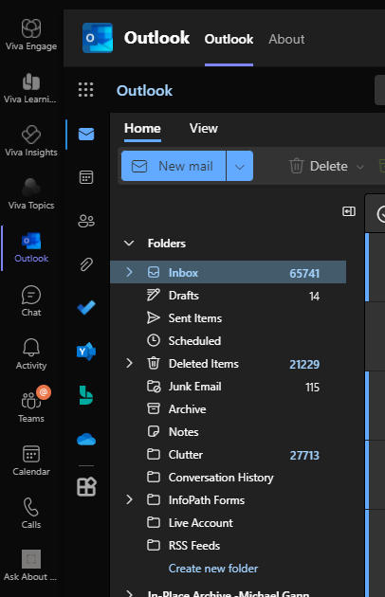This screenshot has width=385, height=597.
Task: Open New mail dropdown arrow
Action: tap(240, 167)
